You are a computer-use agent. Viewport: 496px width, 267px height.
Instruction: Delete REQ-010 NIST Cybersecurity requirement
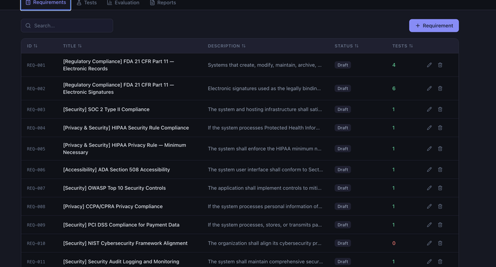point(440,243)
